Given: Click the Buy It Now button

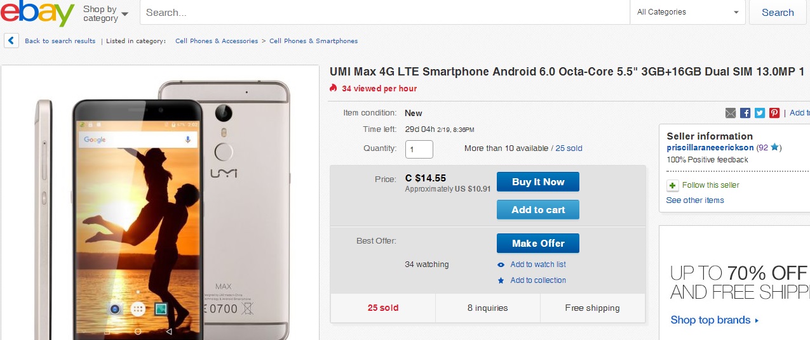Looking at the screenshot, I should (x=538, y=182).
